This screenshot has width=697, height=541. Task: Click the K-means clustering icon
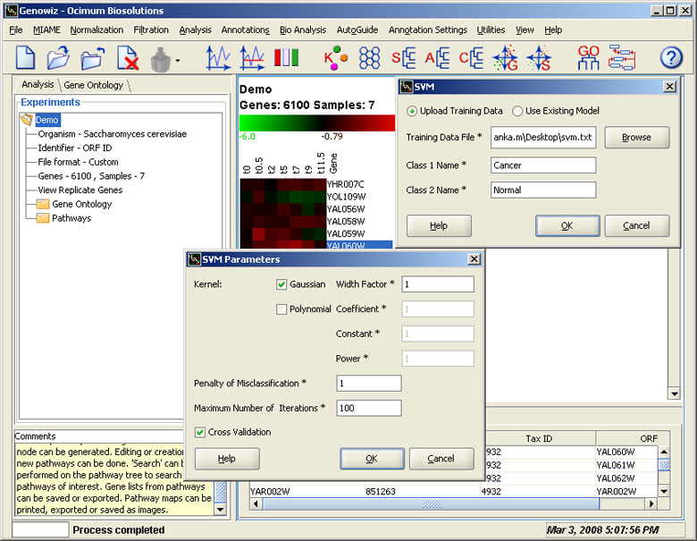pos(336,58)
